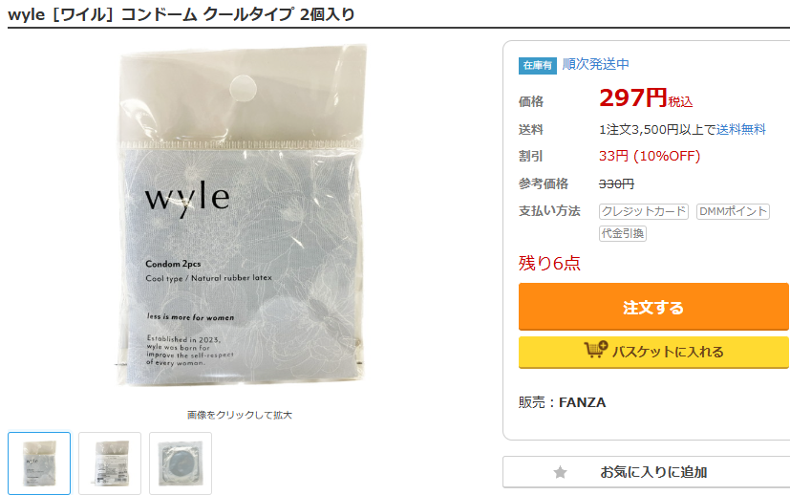Screen dimensions: 790x495
Task: Open the 送料無料 shipping link
Action: tap(740, 130)
